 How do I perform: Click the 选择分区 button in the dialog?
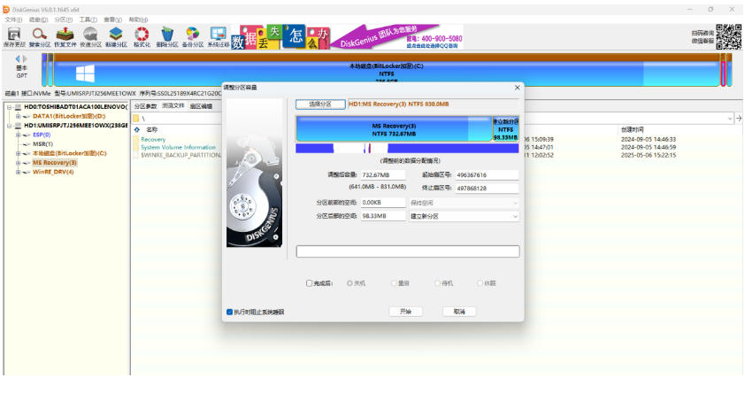[x=319, y=104]
